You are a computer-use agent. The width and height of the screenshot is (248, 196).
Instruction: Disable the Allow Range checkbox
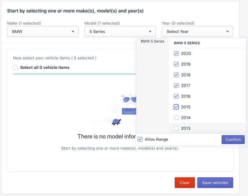140,139
